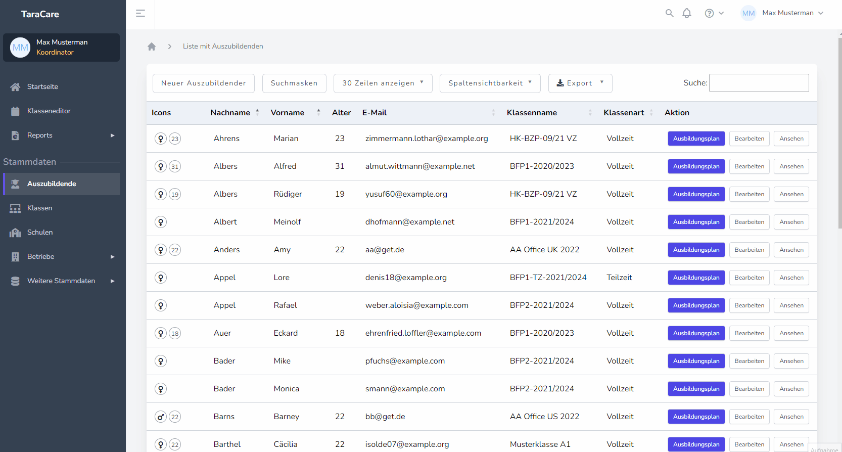The width and height of the screenshot is (842, 452).
Task: Expand the help menu chevron
Action: 721,13
